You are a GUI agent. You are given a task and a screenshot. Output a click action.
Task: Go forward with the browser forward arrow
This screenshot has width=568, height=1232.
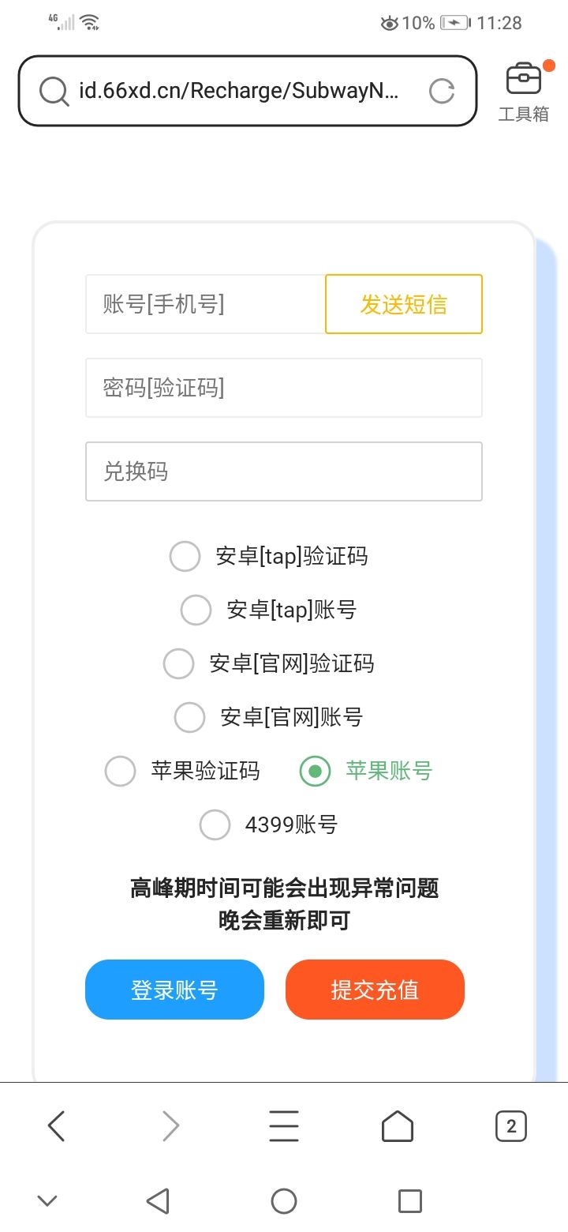170,1126
